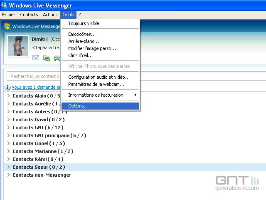Click the Dimitri display name

[x=39, y=39]
